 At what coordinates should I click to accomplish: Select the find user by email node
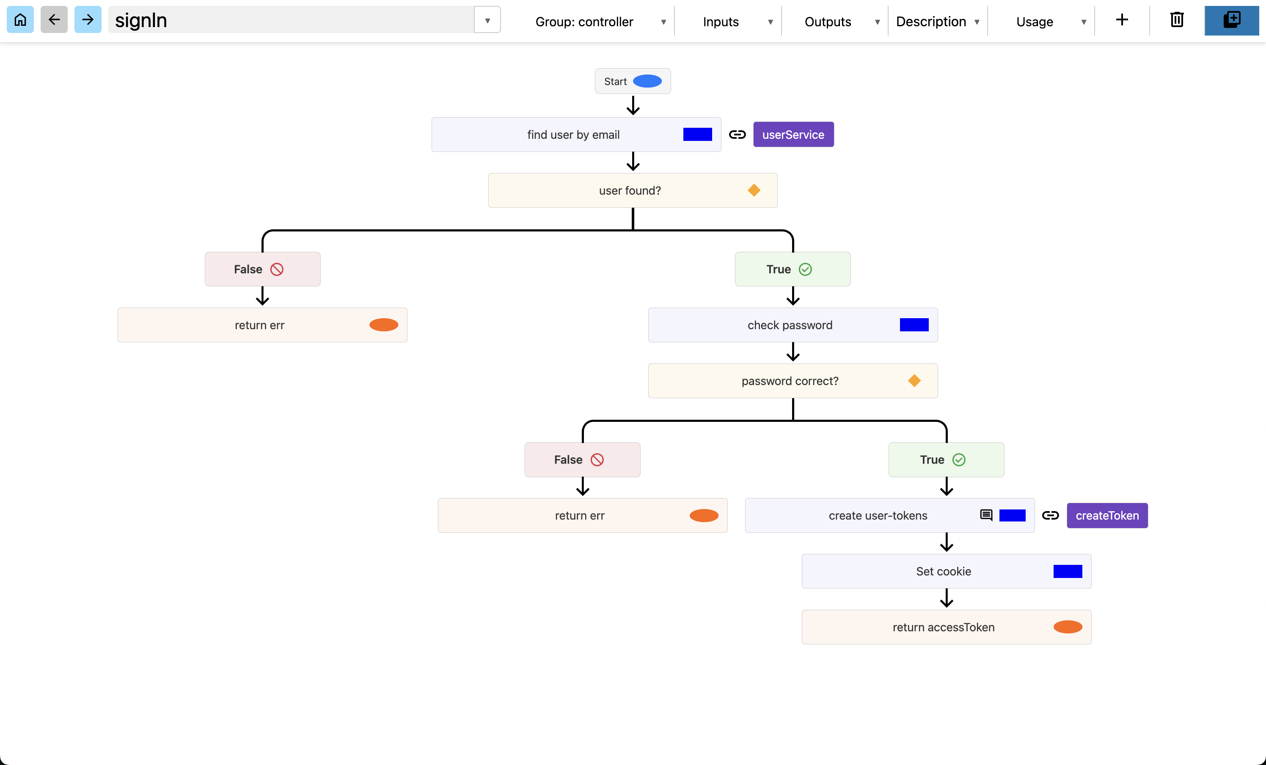click(x=576, y=135)
